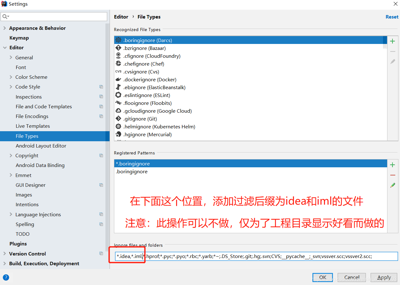Select File and Code Templates
This screenshot has height=285, width=400.
44,107
